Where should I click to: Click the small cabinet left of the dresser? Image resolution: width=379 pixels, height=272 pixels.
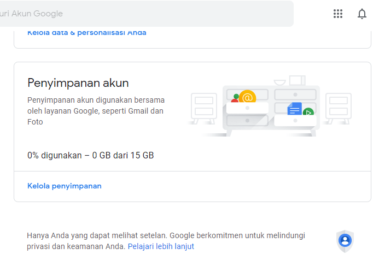coord(203,107)
